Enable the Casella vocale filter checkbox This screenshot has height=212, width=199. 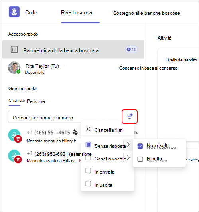pos(88,158)
